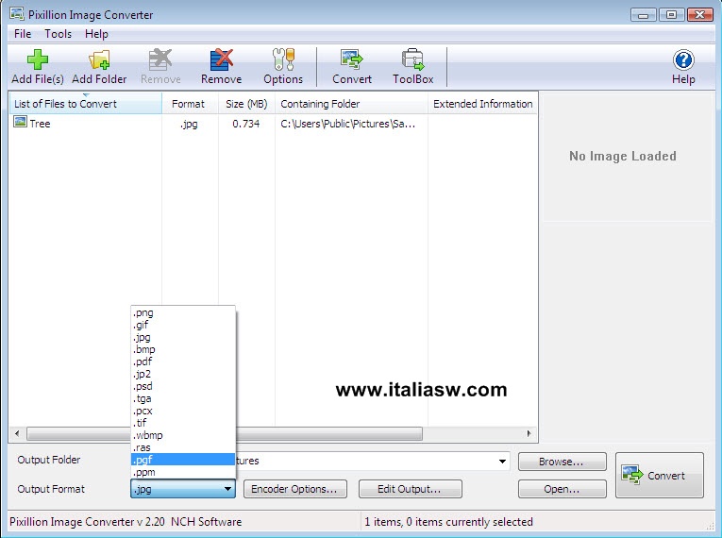Viewport: 722px width, 538px height.
Task: Click the Size (MB) column header
Action: tap(246, 104)
